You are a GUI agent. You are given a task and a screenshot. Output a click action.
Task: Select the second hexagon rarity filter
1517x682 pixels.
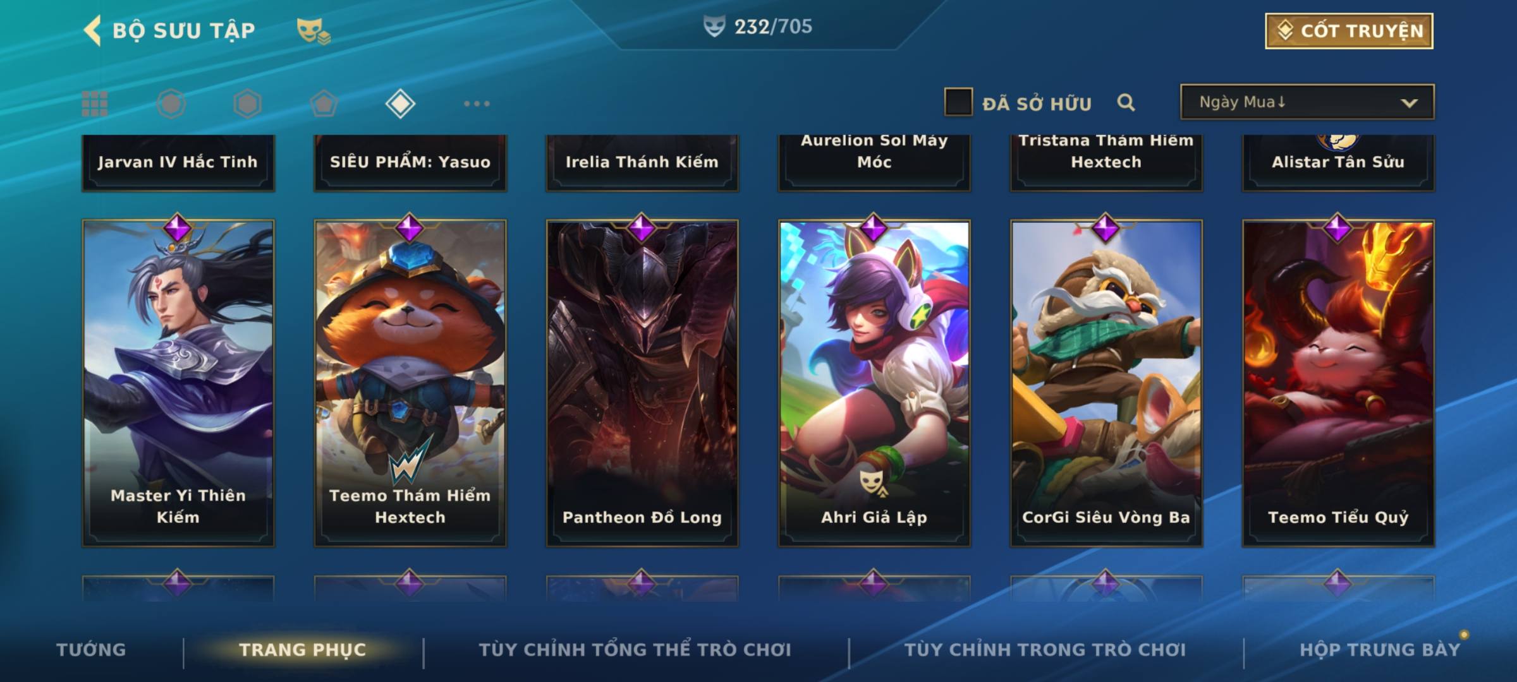pyautogui.click(x=247, y=104)
